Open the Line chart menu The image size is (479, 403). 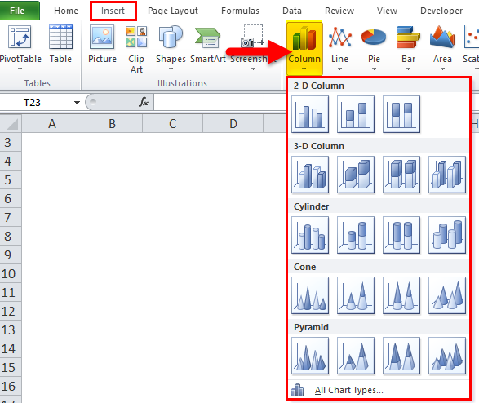tap(339, 47)
